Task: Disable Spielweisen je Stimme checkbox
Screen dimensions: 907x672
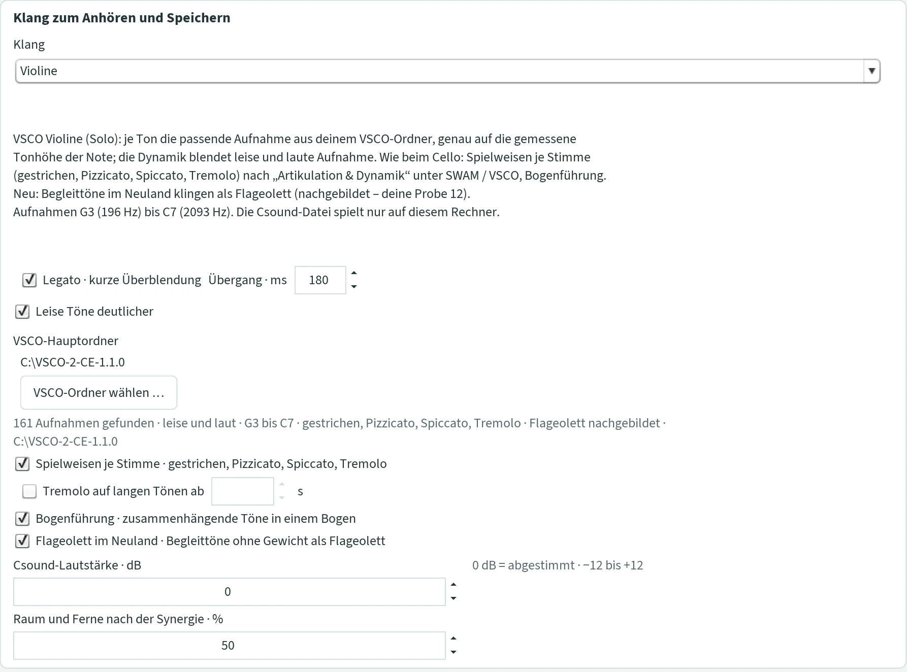Action: (x=22, y=464)
